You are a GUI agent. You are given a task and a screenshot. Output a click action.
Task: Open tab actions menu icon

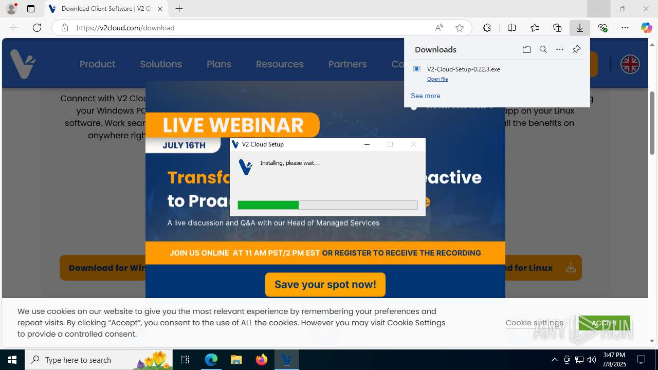(x=31, y=9)
